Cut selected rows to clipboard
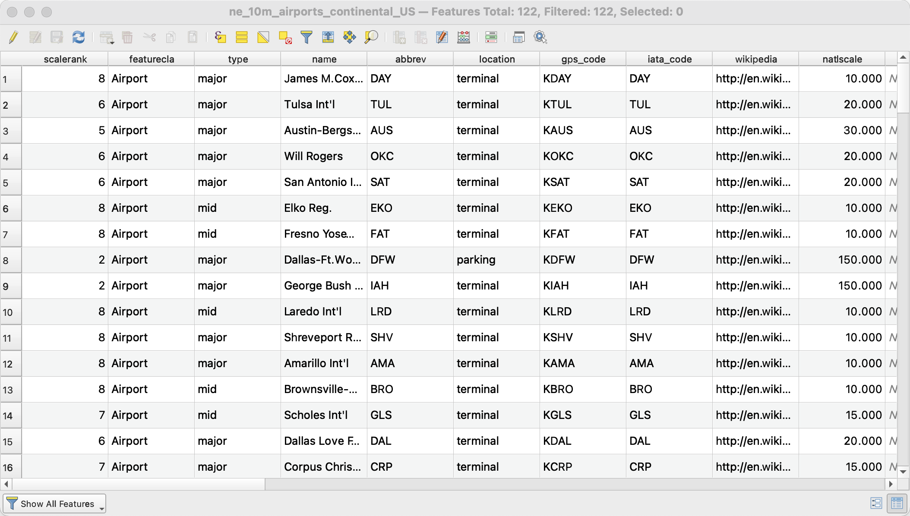This screenshot has width=910, height=516. tap(149, 38)
